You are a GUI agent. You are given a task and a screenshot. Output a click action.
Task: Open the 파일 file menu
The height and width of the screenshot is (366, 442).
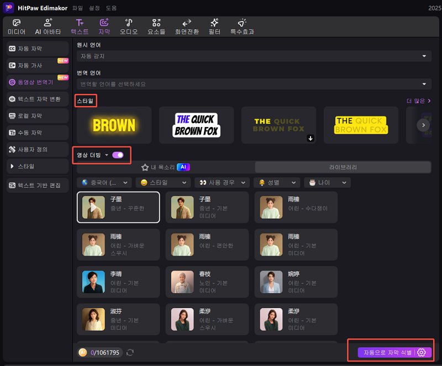click(77, 8)
